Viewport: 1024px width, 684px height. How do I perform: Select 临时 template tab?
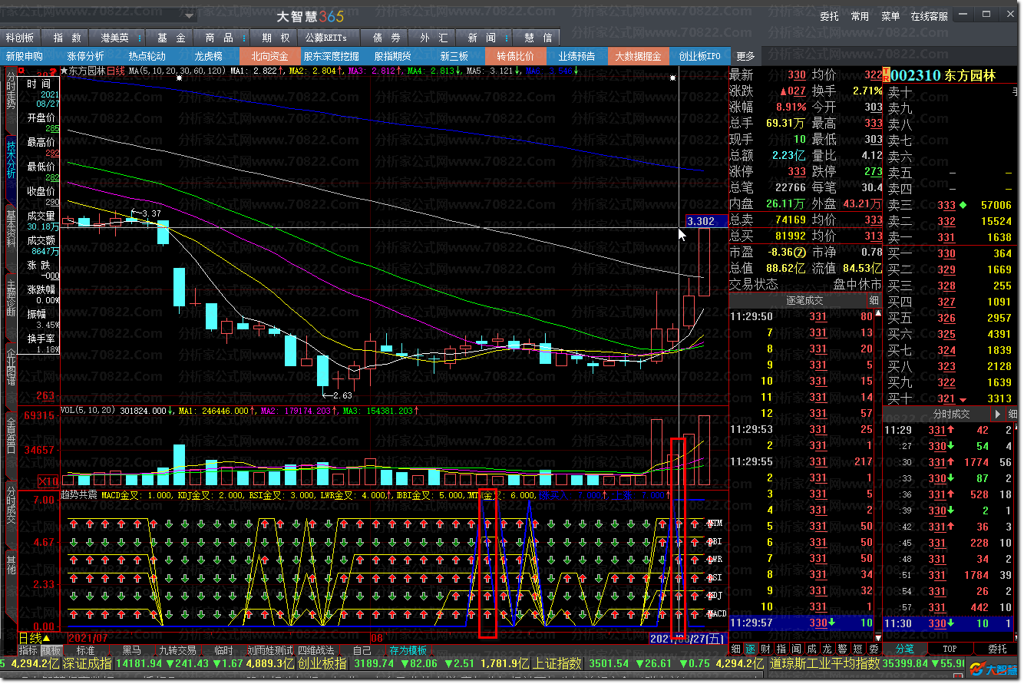(223, 649)
